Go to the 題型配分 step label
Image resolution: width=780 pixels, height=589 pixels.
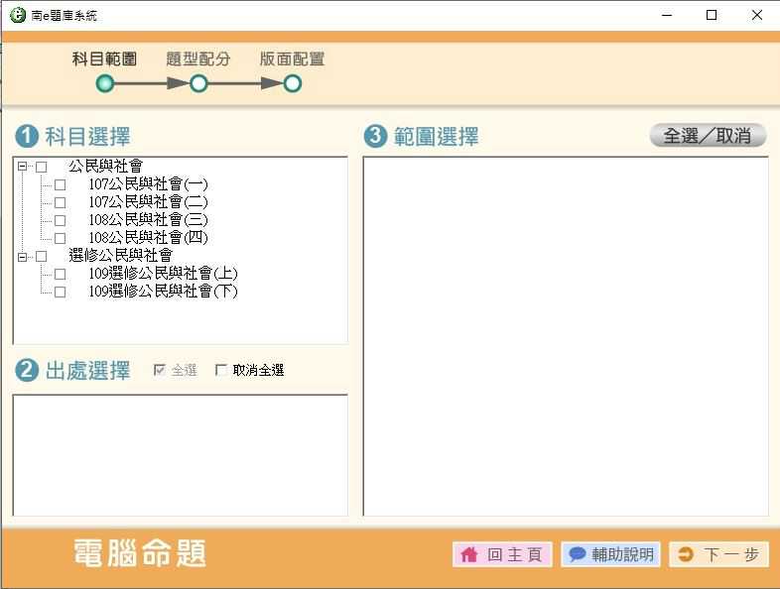198,59
